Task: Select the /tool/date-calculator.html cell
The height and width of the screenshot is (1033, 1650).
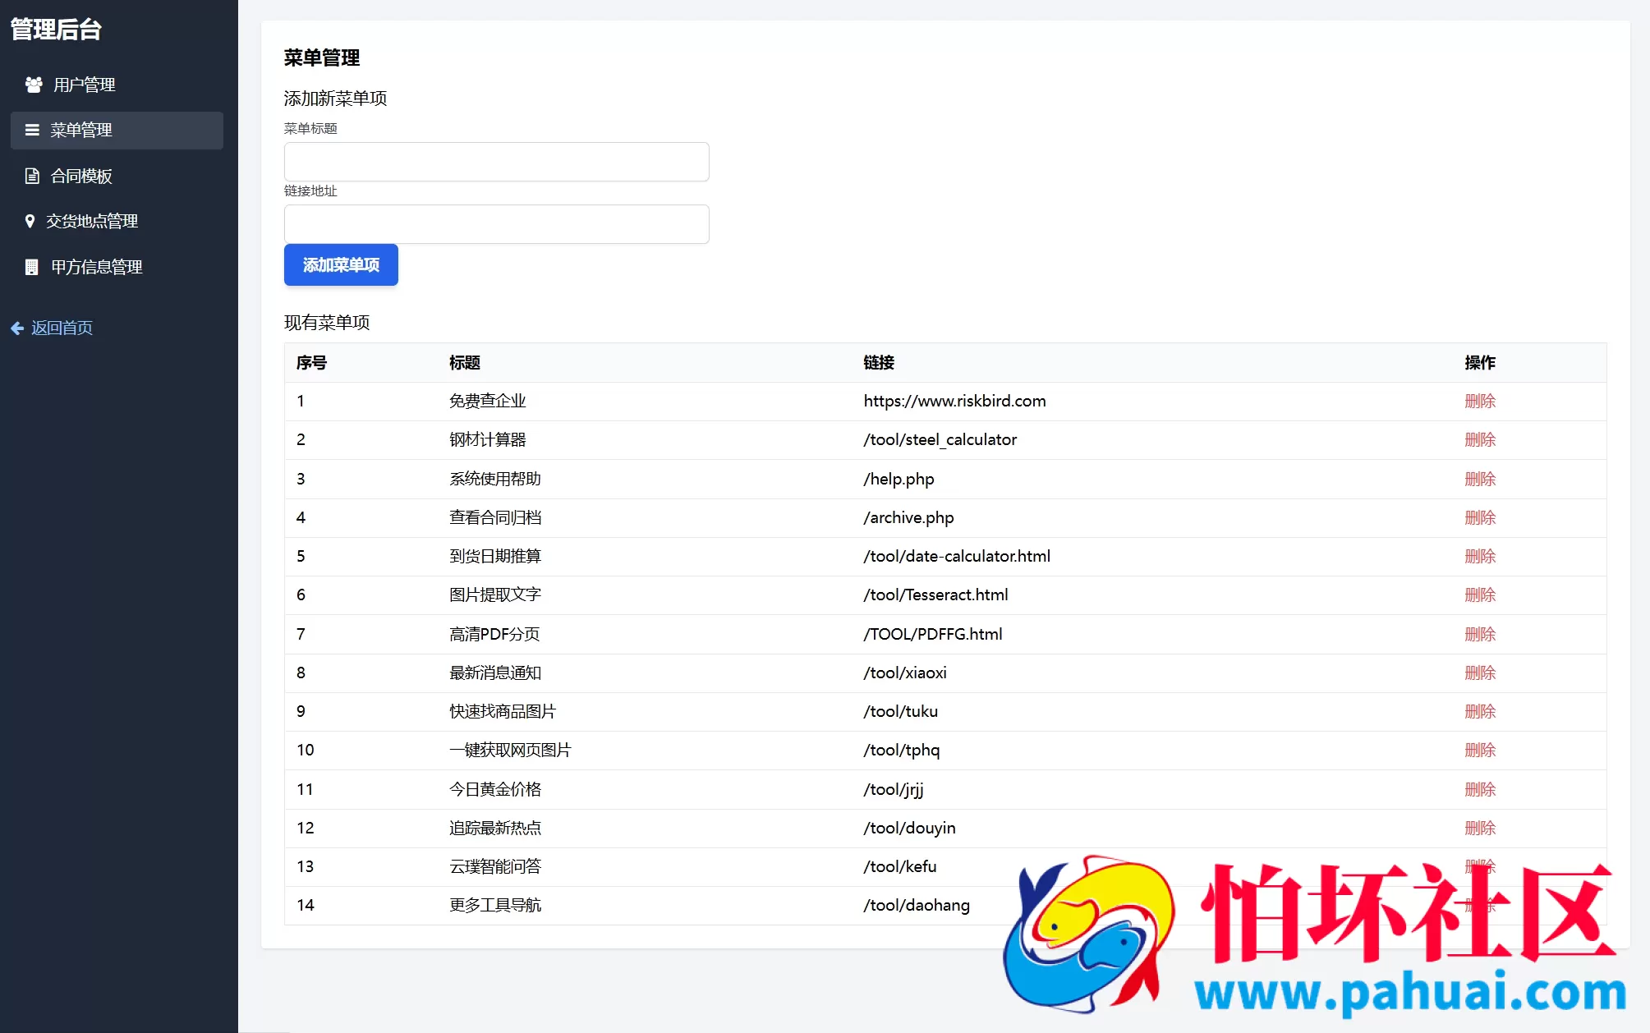Action: click(957, 556)
